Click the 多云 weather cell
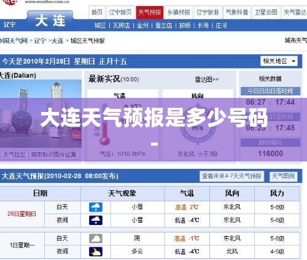The height and width of the screenshot is (260, 307). tap(137, 251)
